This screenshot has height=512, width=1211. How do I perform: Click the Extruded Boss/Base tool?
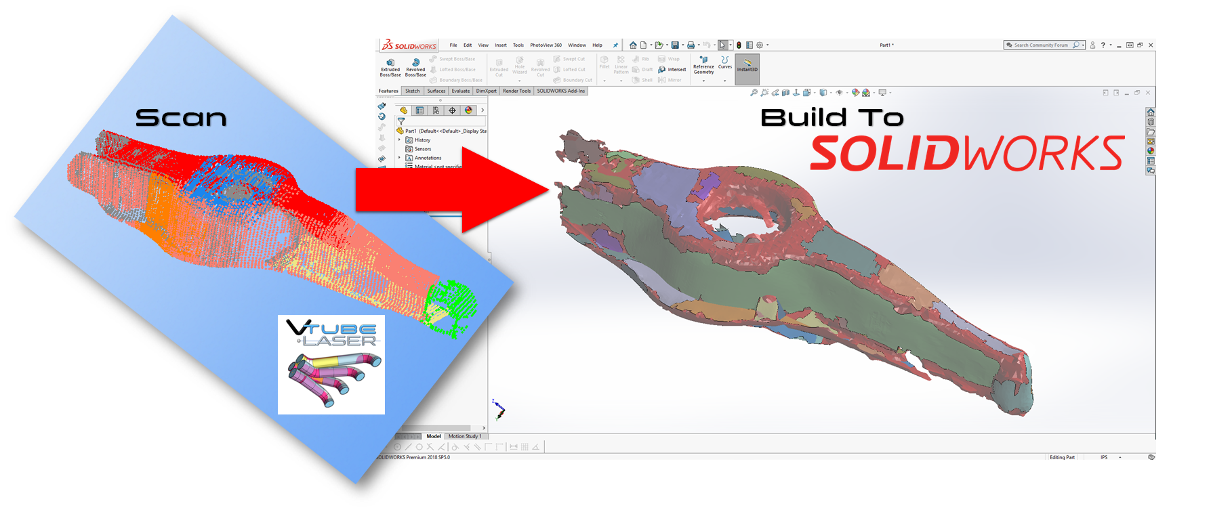tap(390, 66)
